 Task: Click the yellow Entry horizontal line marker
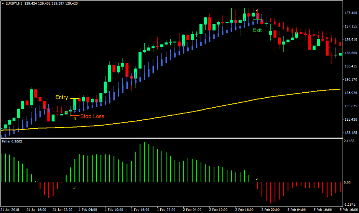[75, 98]
